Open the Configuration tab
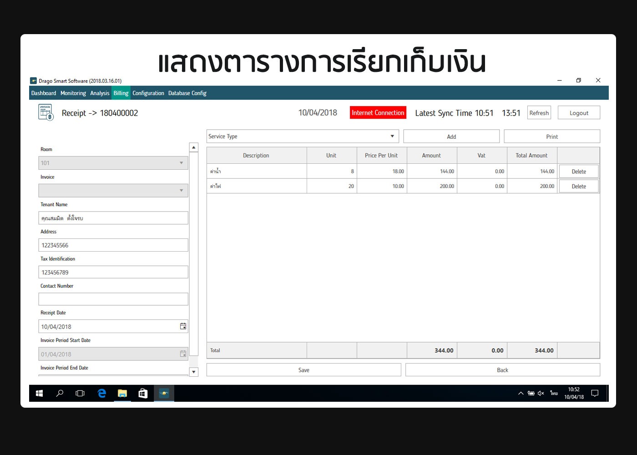637x455 pixels. click(x=148, y=93)
